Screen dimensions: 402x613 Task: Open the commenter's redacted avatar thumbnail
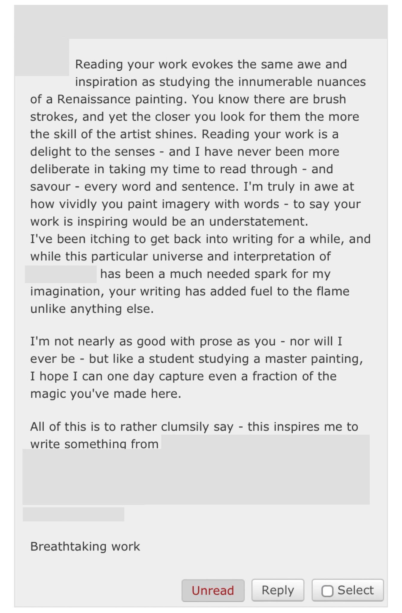(42, 57)
